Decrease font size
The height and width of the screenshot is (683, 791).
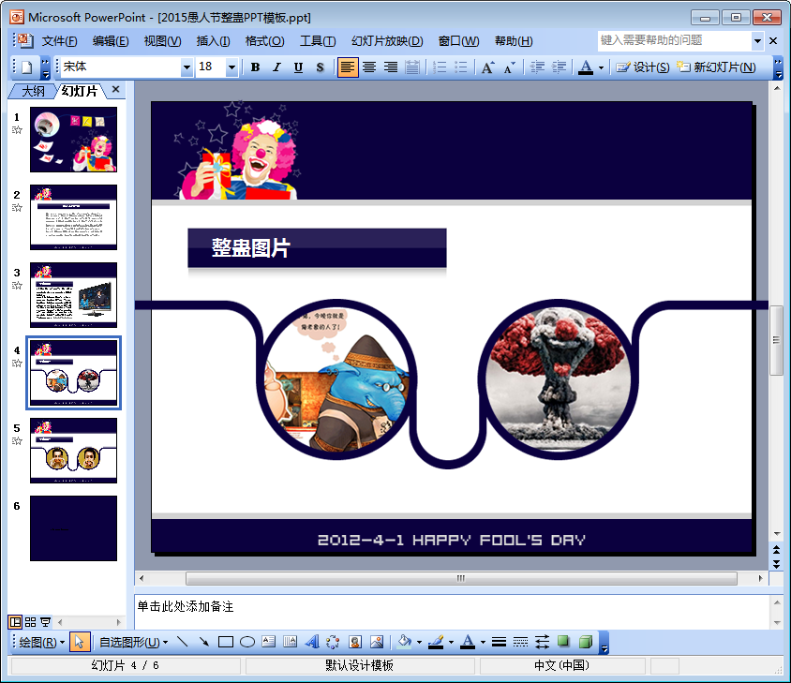[x=510, y=67]
